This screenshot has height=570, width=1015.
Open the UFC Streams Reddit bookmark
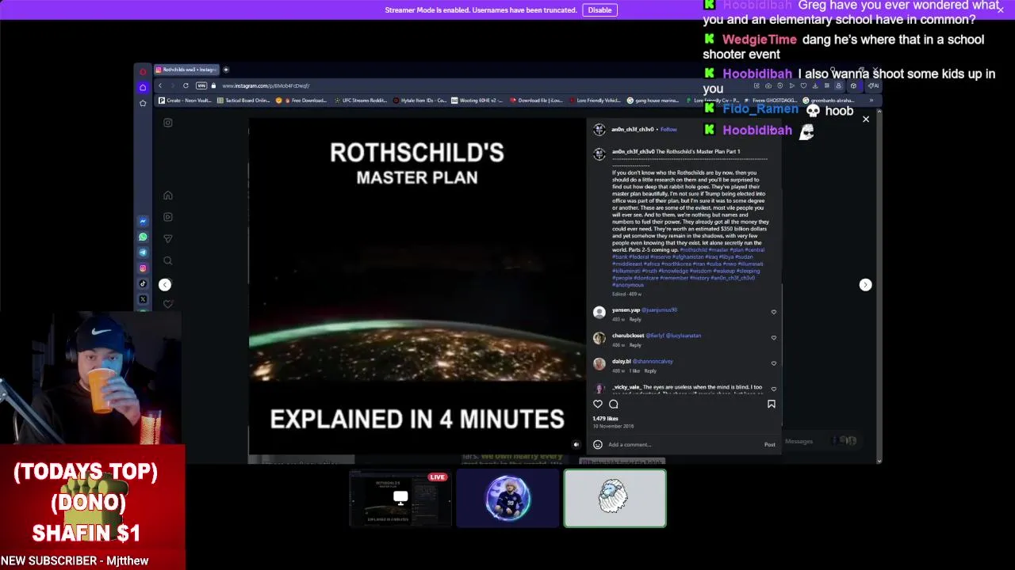[x=361, y=101]
